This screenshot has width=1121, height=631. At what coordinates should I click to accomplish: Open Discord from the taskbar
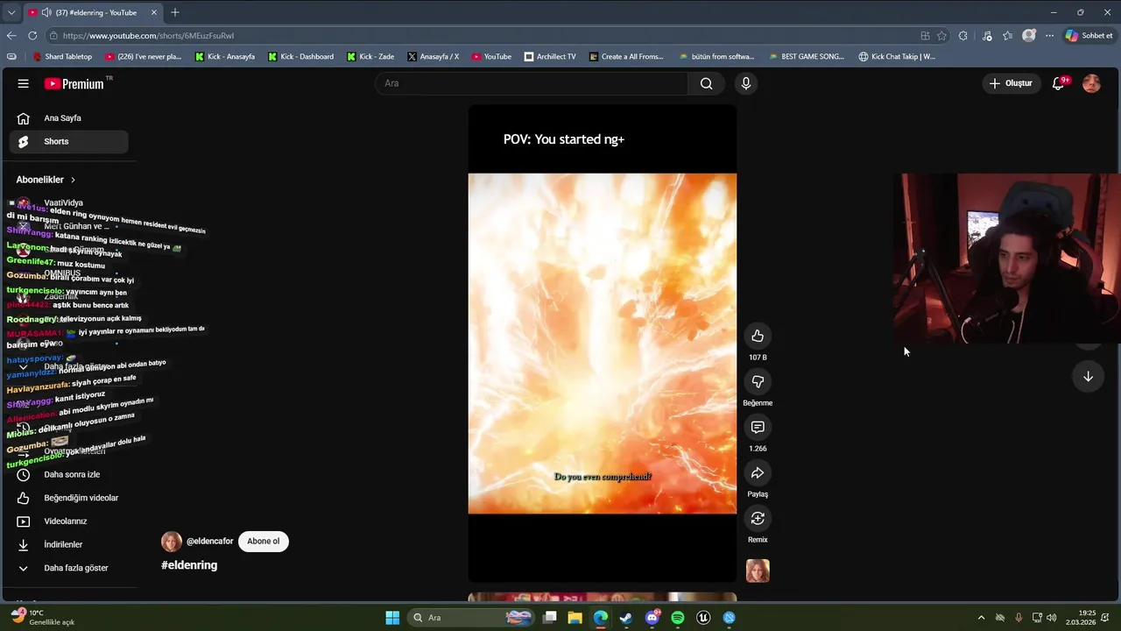click(652, 618)
